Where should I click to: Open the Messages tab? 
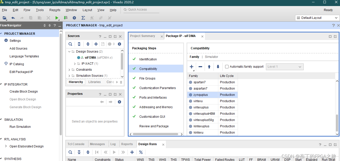pyautogui.click(x=97, y=144)
